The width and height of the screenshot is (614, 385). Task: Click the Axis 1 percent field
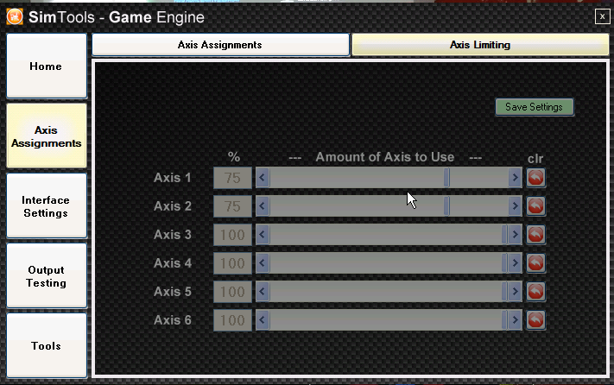tap(232, 178)
